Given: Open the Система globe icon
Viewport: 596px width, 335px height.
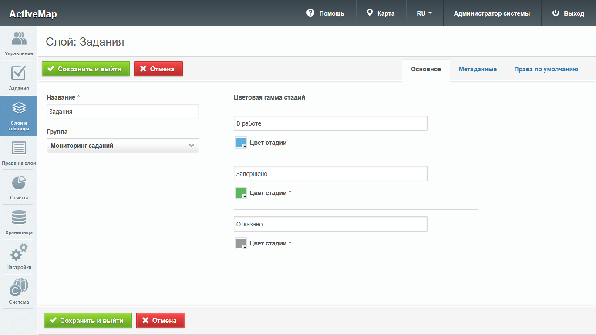Looking at the screenshot, I should [19, 287].
